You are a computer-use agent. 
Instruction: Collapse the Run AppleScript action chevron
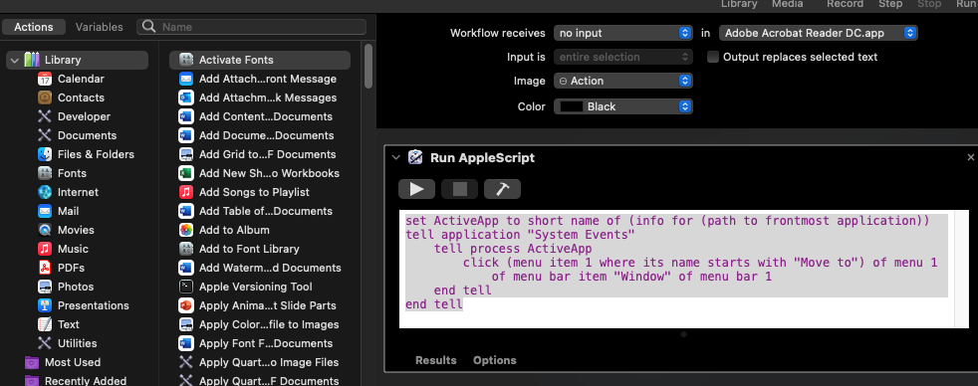(395, 157)
